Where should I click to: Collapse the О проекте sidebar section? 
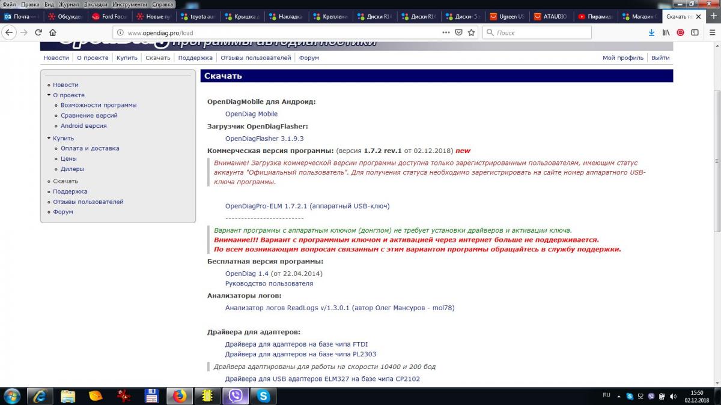click(49, 95)
